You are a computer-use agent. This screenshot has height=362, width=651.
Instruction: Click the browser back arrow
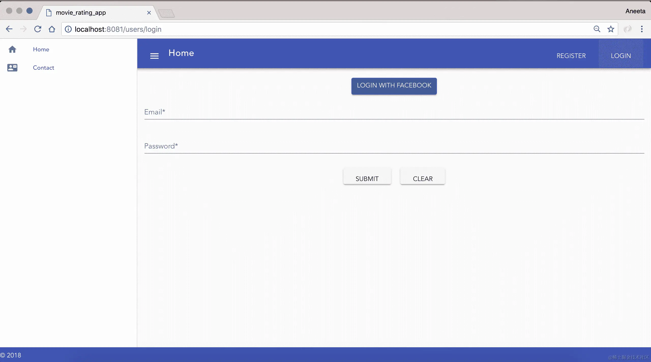pos(9,29)
